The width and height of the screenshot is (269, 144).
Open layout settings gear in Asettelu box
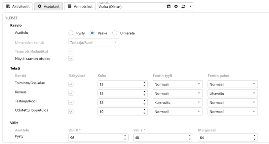[176, 6]
